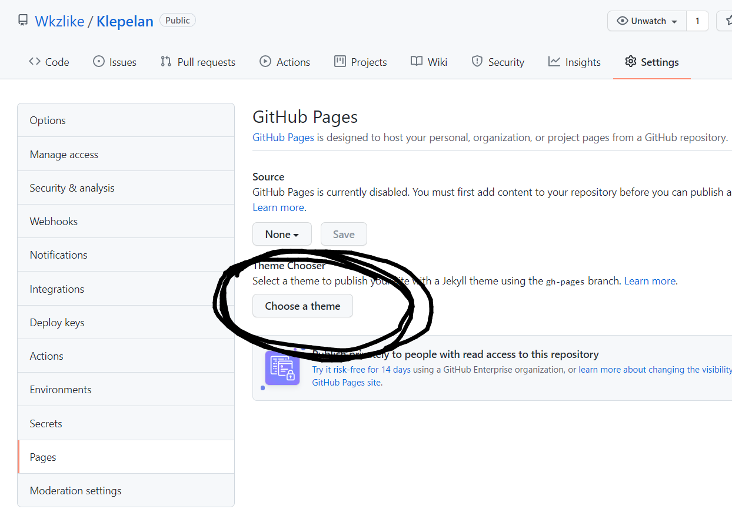This screenshot has width=732, height=509.
Task: Open the Security tab
Action: (x=498, y=62)
